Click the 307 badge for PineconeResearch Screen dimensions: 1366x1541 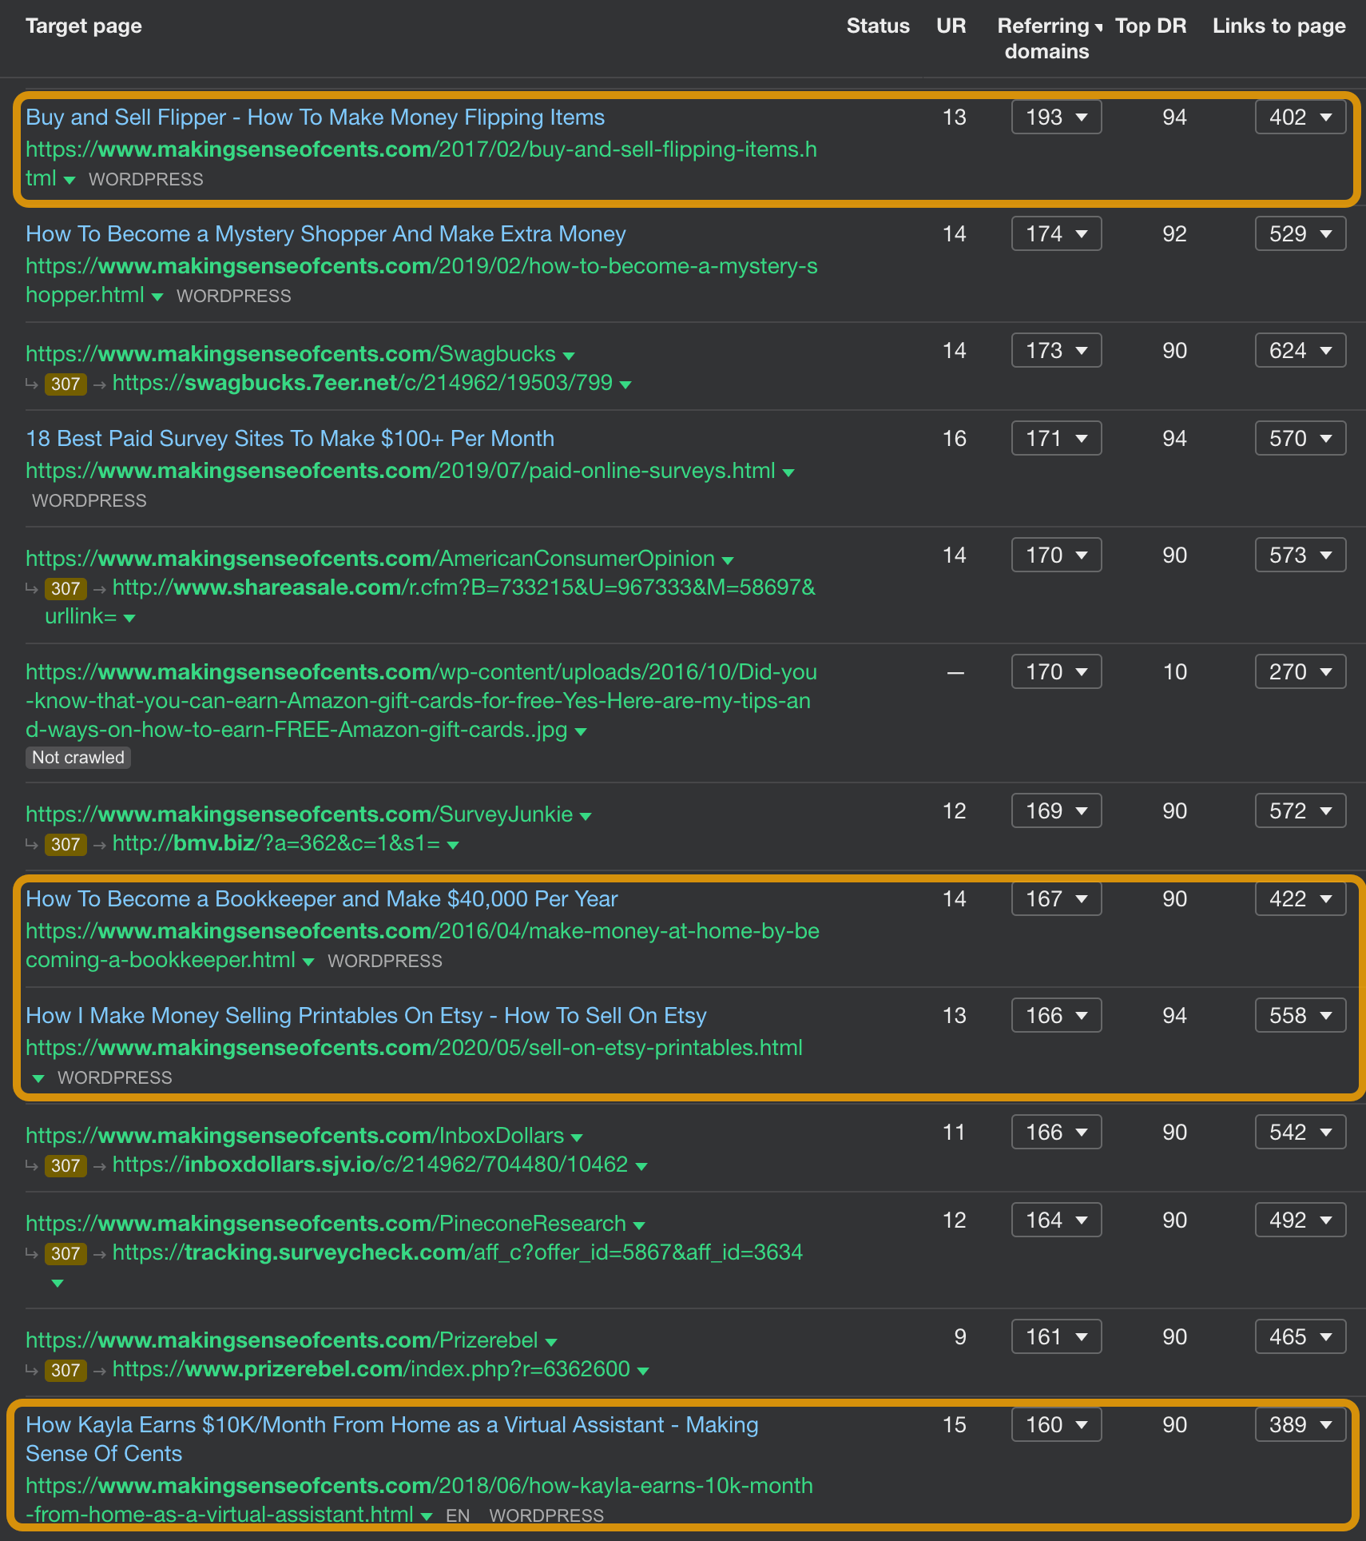pyautogui.click(x=65, y=1253)
